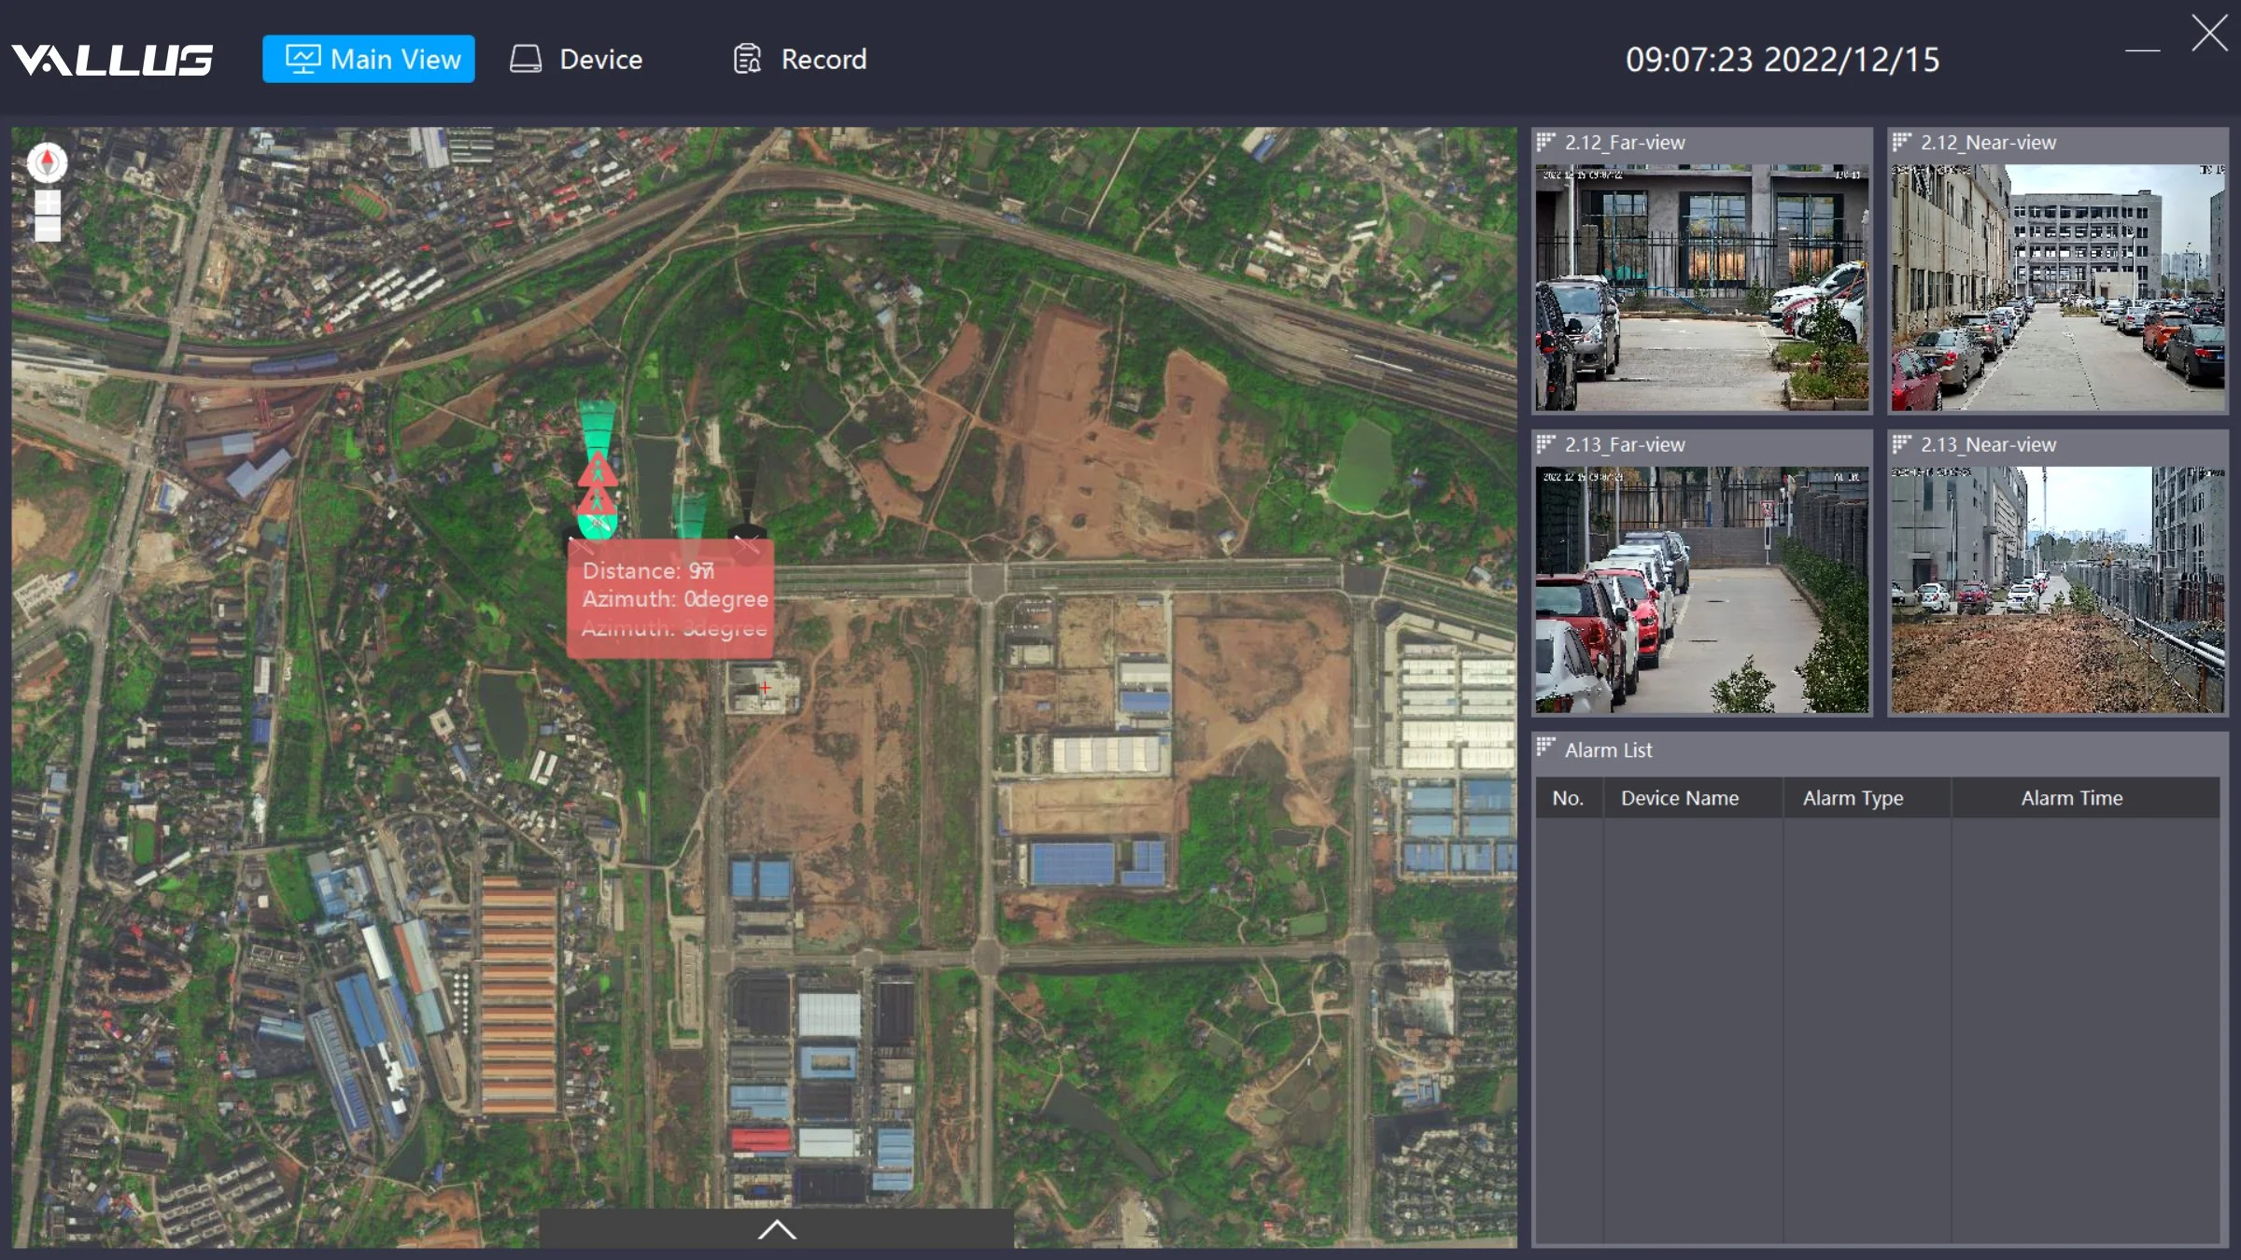Open the 2.12_Far-view camera feed
Screen dimensions: 2241x1260
1701,287
